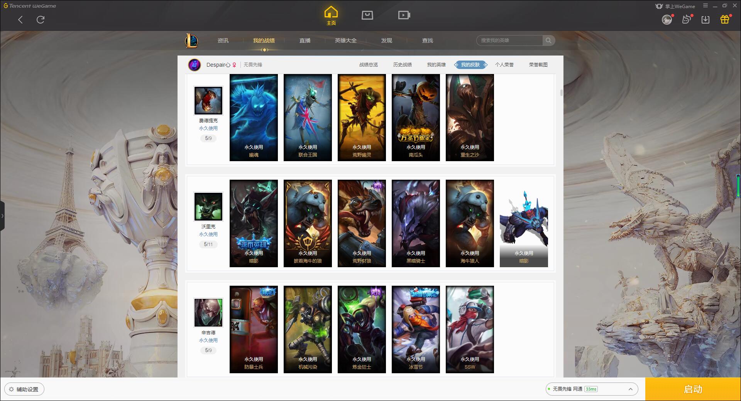Open the 历史战绩 sub-tab
The height and width of the screenshot is (401, 741).
coord(403,65)
